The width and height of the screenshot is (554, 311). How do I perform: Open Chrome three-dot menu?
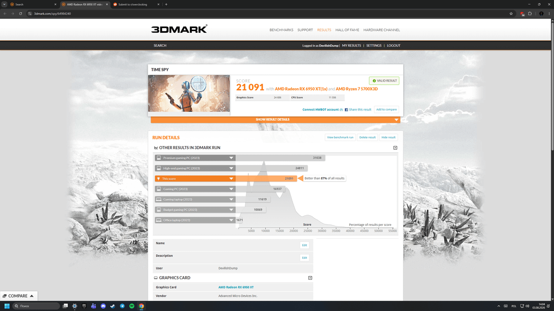pyautogui.click(x=549, y=14)
